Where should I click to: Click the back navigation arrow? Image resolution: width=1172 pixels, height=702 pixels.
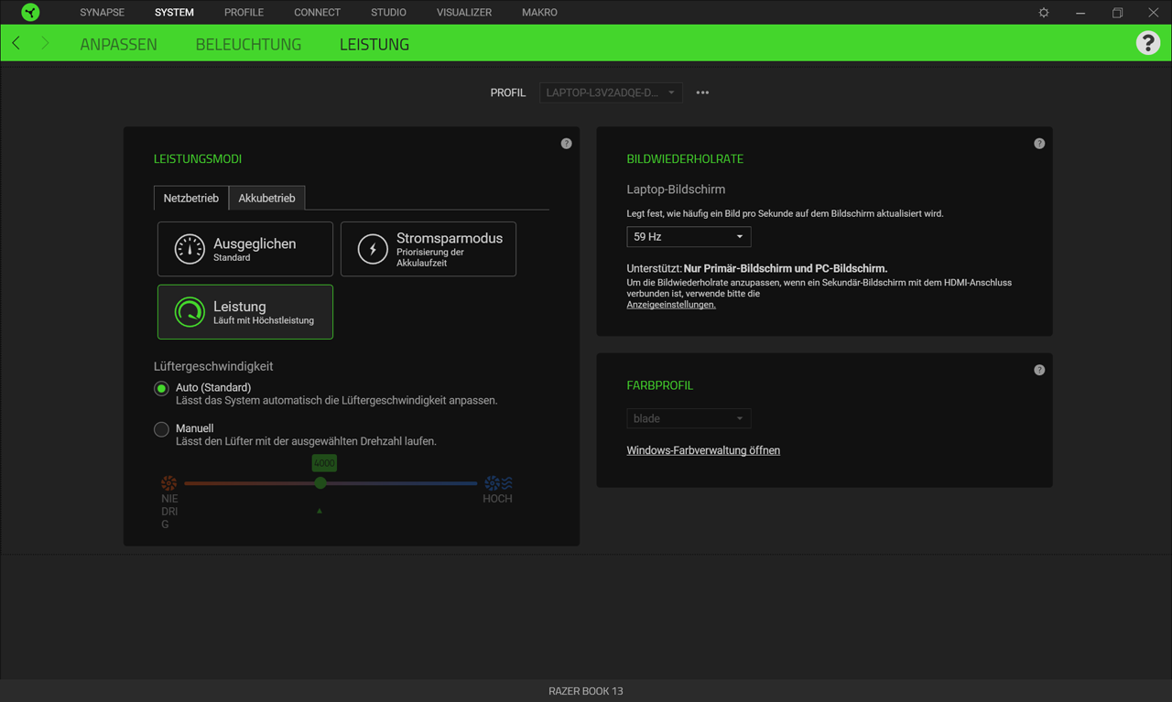click(15, 42)
